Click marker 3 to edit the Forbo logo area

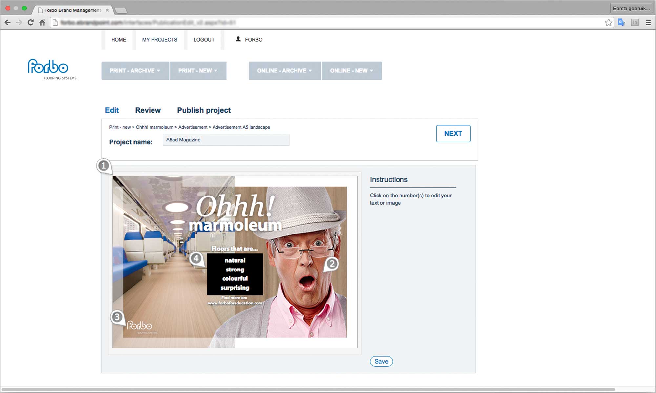coord(117,317)
